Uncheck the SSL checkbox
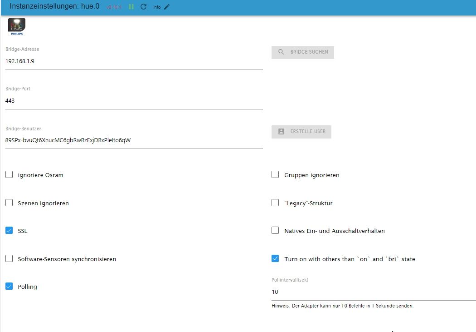 pyautogui.click(x=9, y=230)
